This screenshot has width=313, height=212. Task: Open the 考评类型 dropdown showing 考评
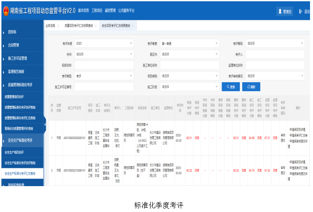coord(104,76)
